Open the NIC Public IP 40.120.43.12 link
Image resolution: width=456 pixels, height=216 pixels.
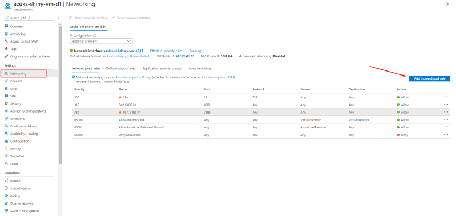pyautogui.click(x=185, y=56)
